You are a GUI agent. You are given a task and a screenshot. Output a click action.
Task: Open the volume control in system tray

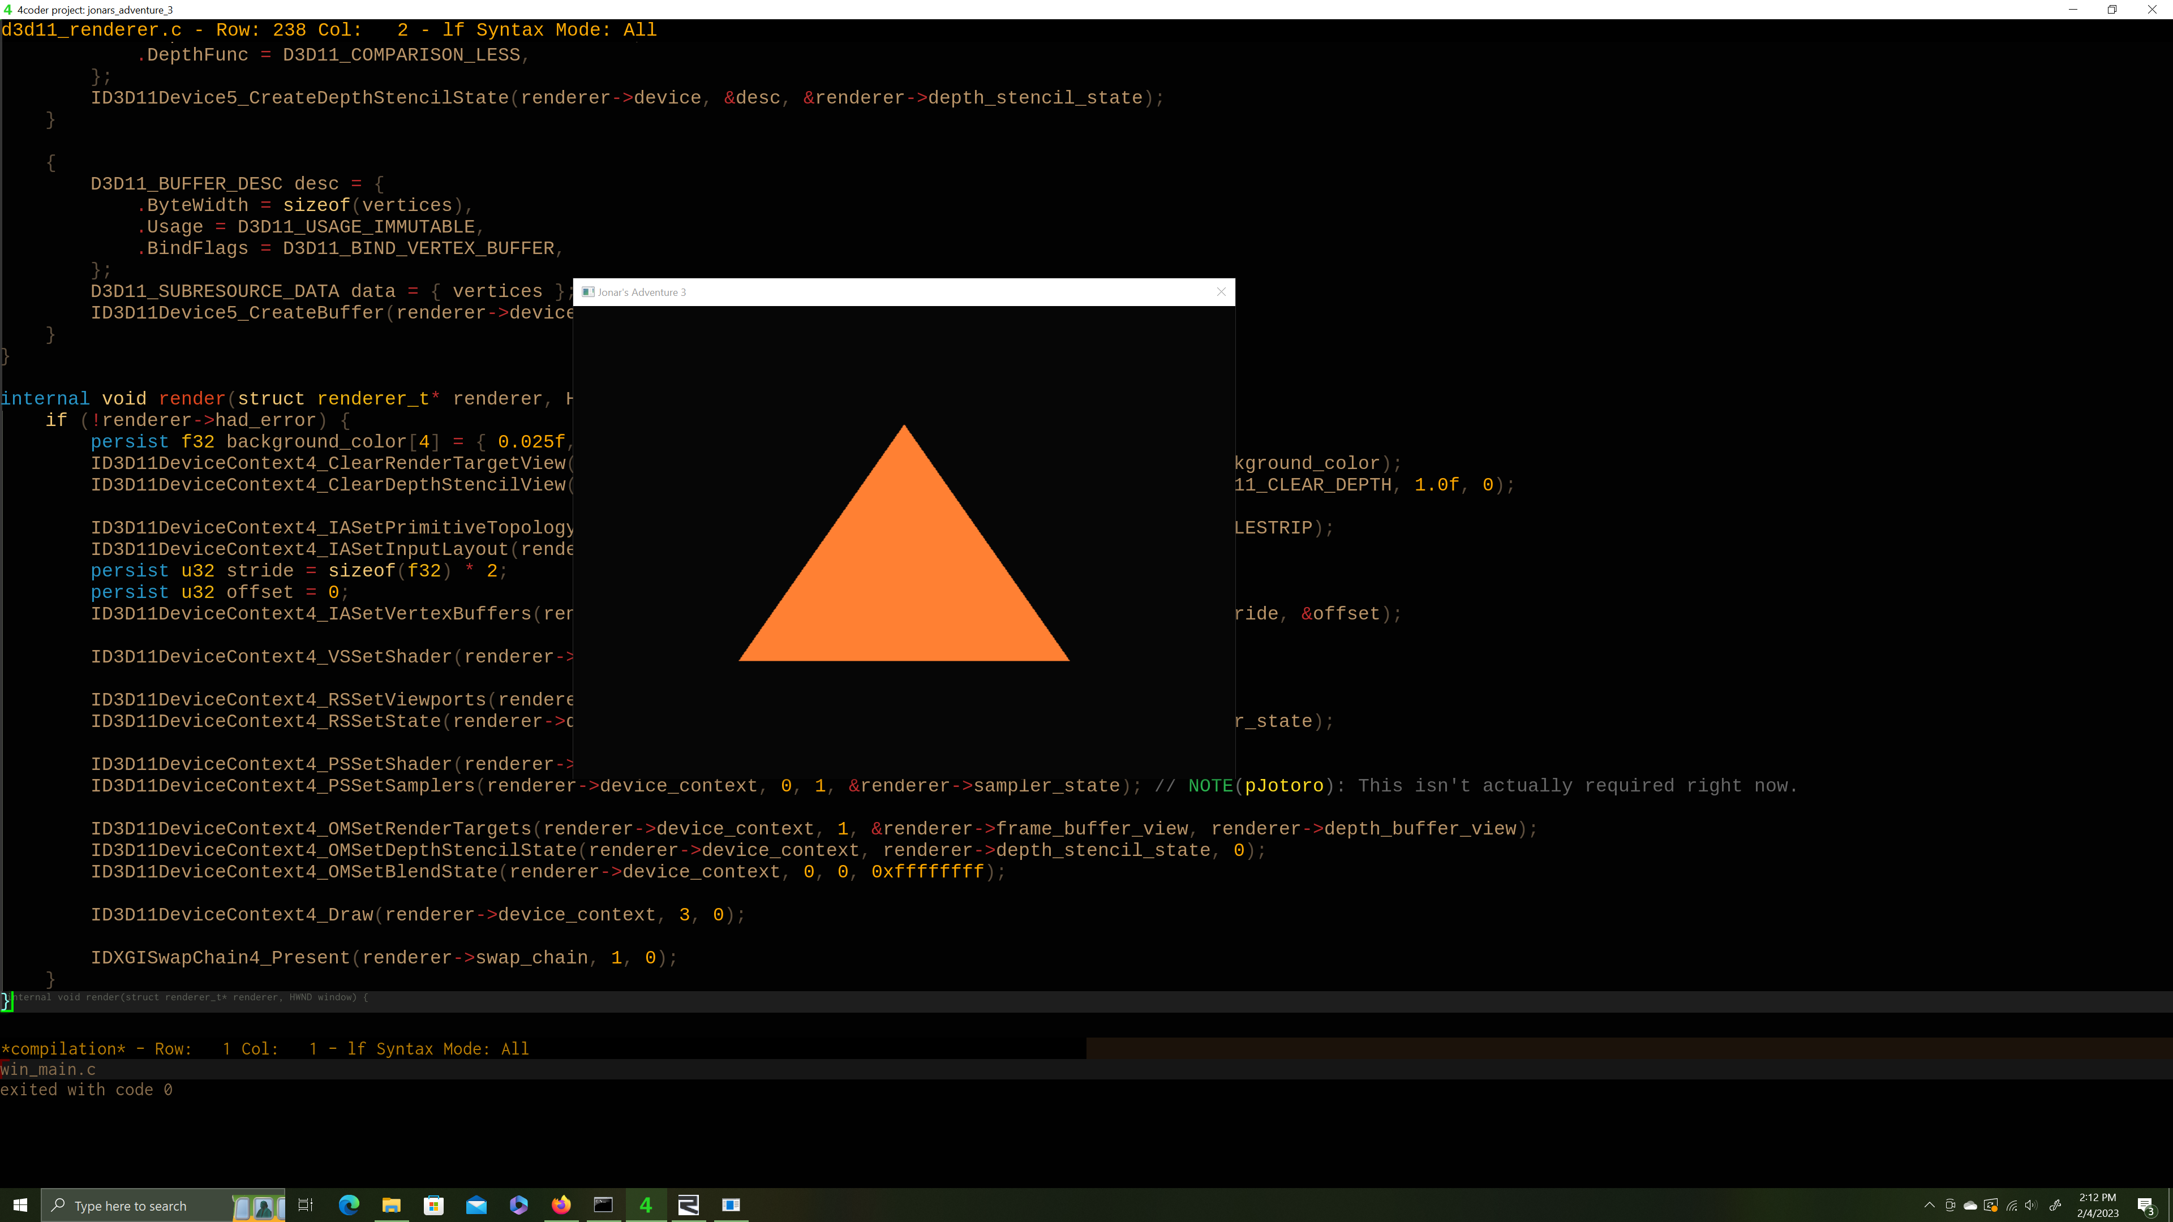pyautogui.click(x=2032, y=1205)
